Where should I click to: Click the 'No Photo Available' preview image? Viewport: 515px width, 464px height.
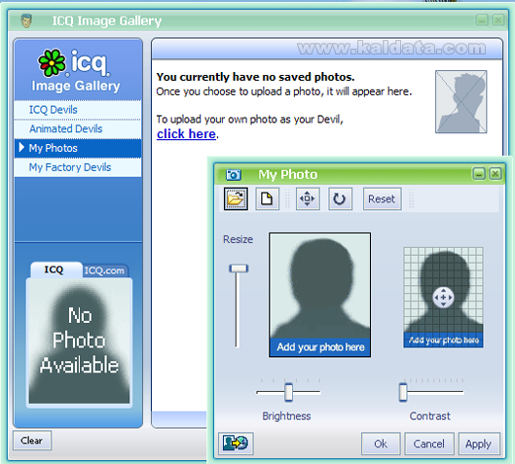(79, 341)
